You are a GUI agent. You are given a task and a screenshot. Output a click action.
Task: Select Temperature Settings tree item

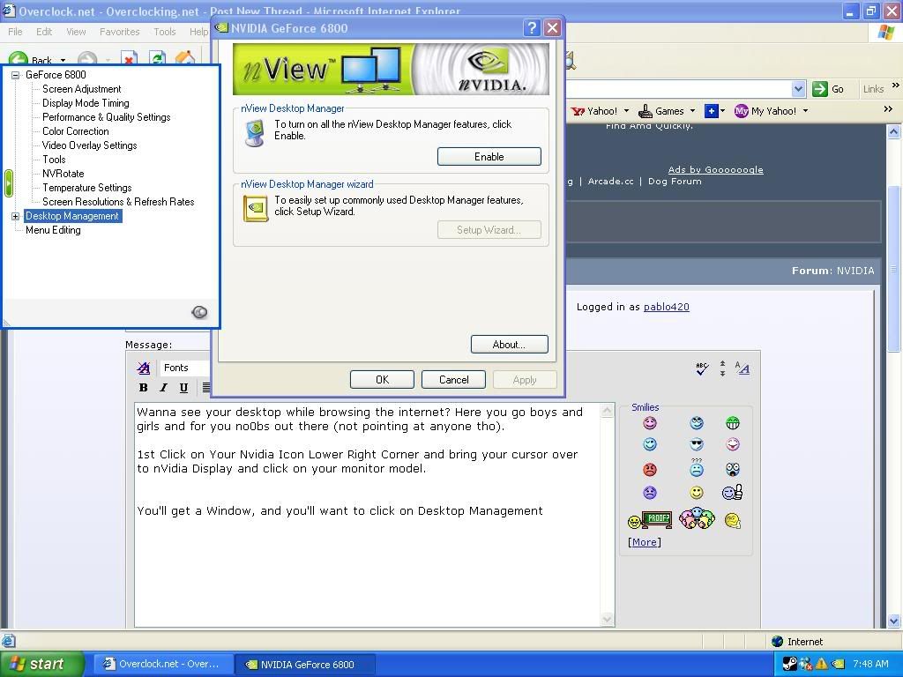pos(87,188)
